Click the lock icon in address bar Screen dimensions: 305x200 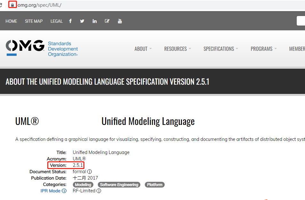click(12, 5)
